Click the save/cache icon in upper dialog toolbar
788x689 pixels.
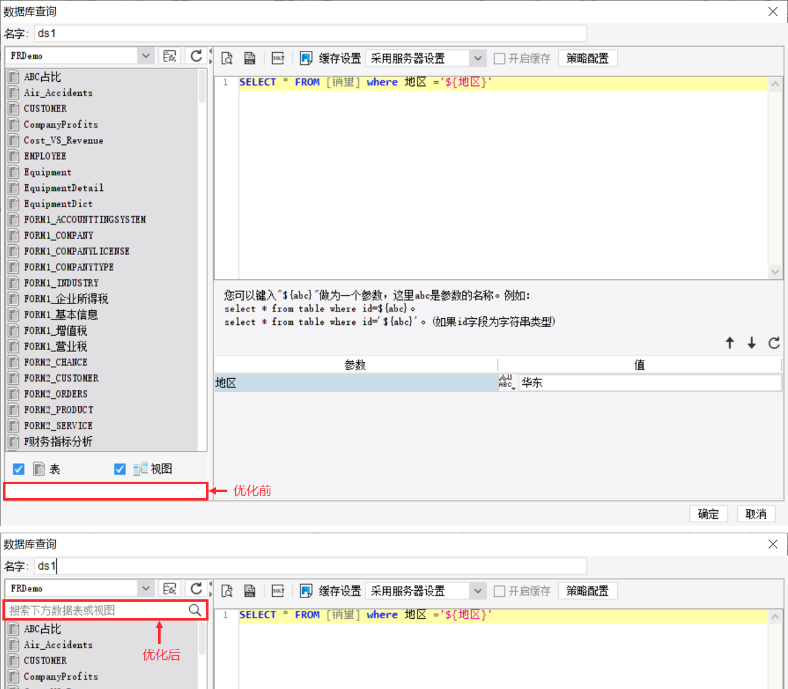tap(306, 58)
